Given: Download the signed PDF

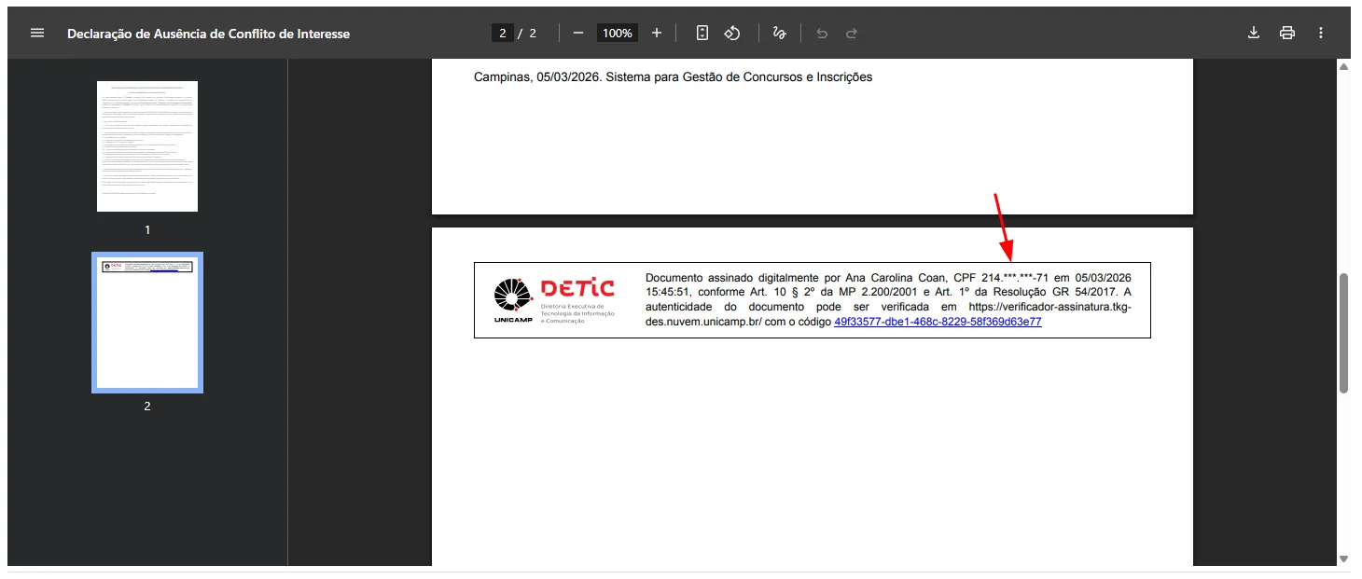Looking at the screenshot, I should coord(1254,33).
